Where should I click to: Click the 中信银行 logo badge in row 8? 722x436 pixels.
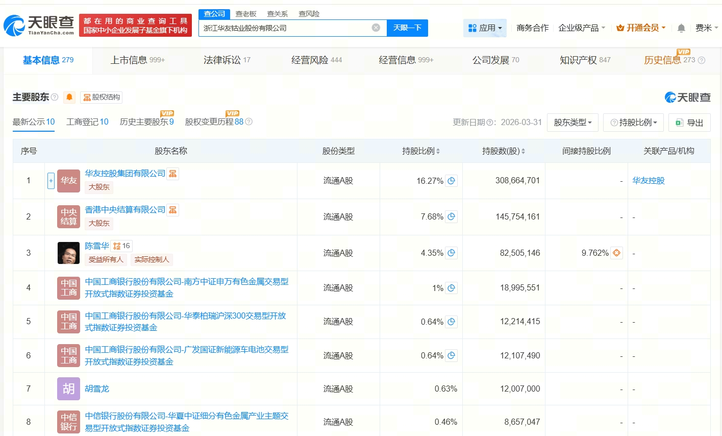(69, 422)
